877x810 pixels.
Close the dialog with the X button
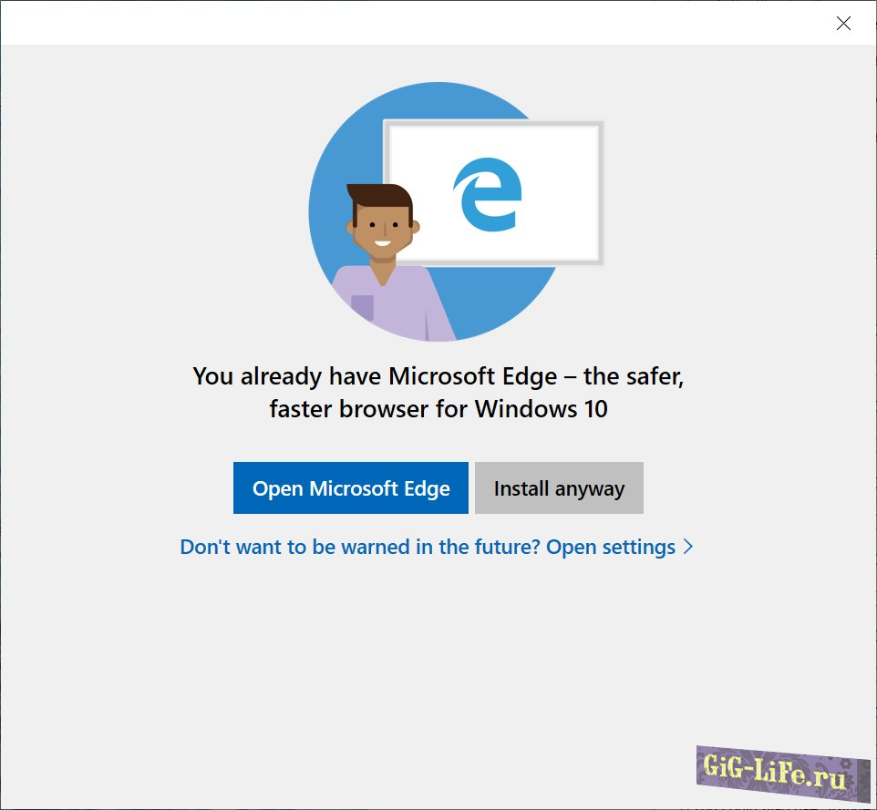pos(843,24)
